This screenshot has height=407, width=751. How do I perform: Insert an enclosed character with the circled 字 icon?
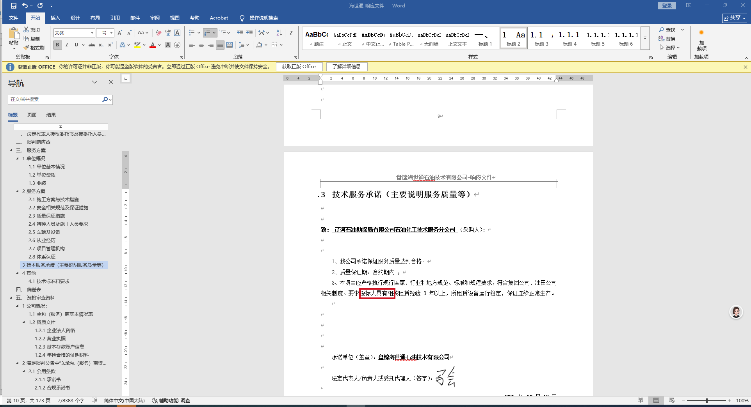click(x=177, y=45)
